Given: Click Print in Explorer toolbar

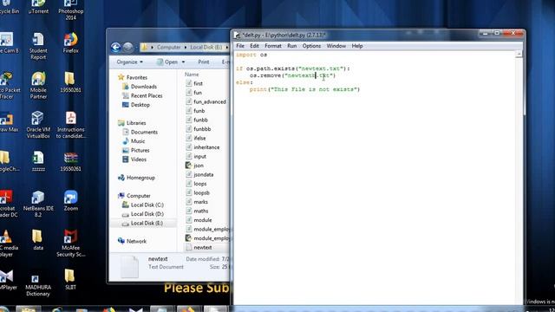Looking at the screenshot, I should coord(204,62).
